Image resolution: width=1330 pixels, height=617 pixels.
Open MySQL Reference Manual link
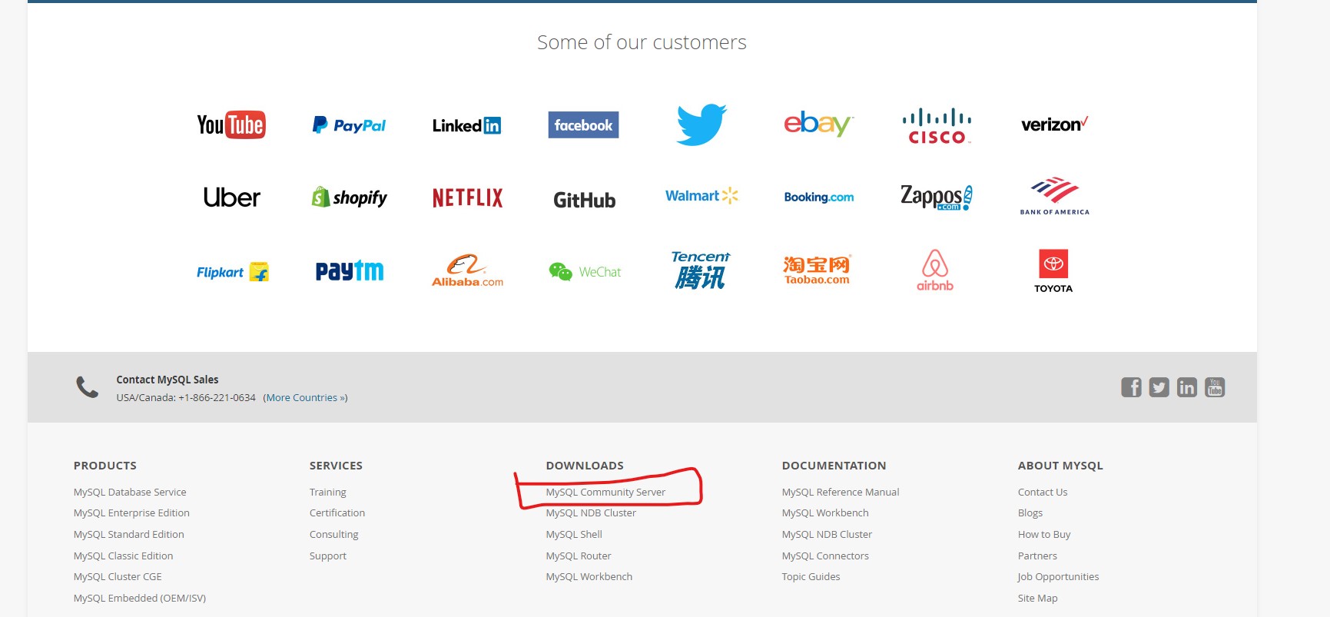841,492
